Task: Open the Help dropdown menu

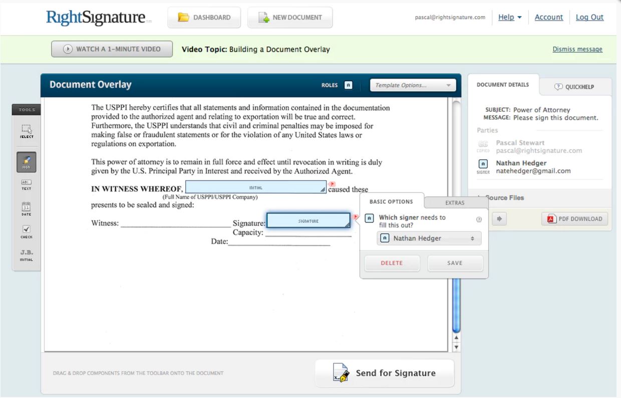Action: 510,17
